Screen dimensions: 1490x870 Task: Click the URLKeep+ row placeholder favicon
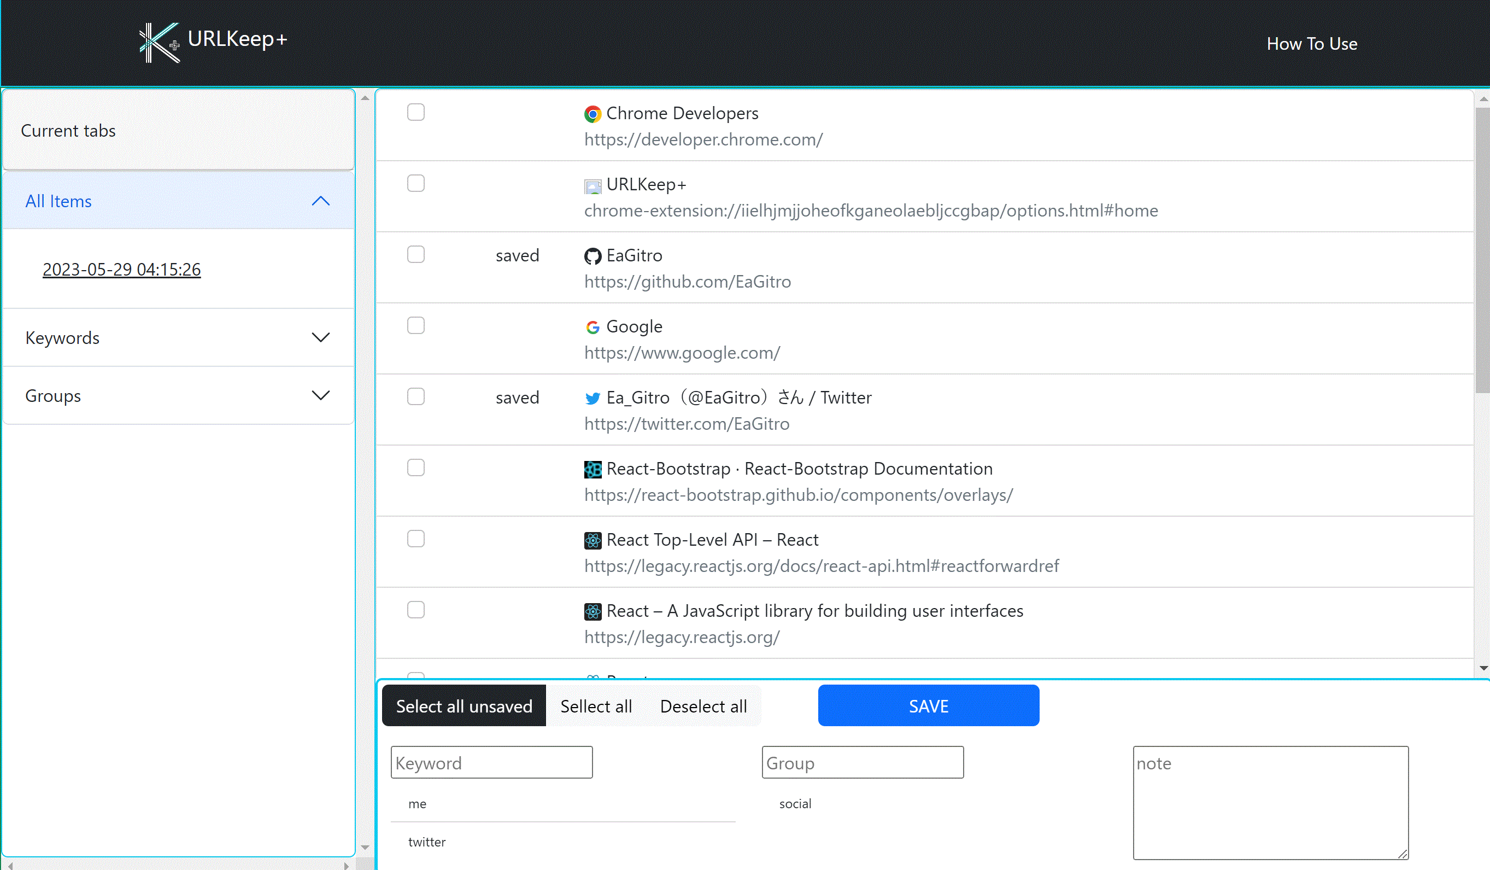[x=593, y=186]
